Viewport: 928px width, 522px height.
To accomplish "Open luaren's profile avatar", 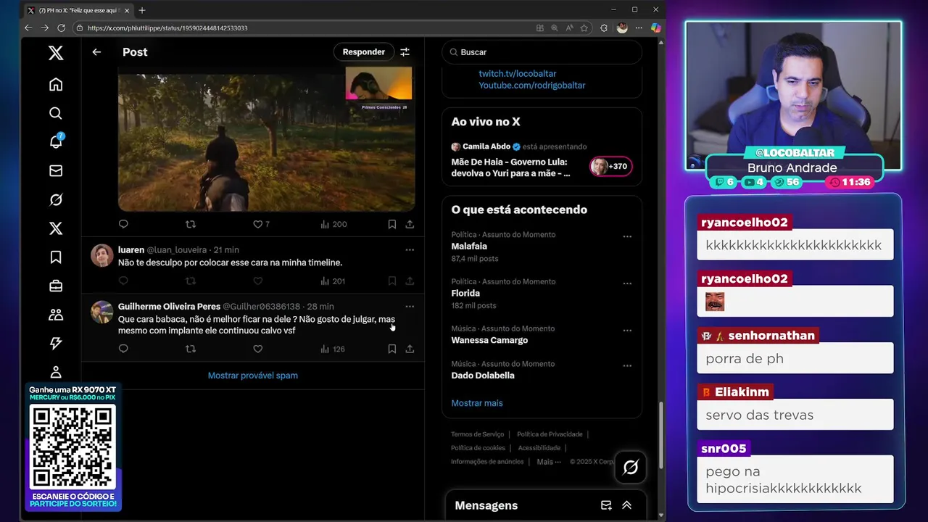I will tap(102, 255).
